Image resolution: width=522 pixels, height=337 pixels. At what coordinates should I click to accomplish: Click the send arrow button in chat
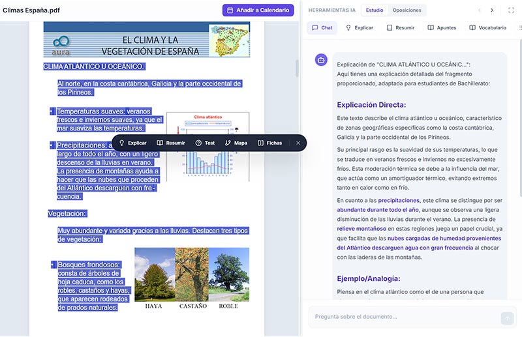click(x=507, y=318)
